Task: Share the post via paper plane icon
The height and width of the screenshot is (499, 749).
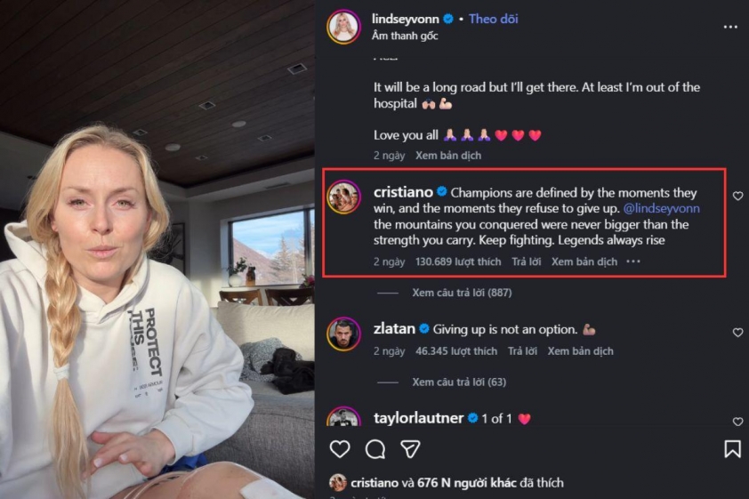Action: coord(410,448)
